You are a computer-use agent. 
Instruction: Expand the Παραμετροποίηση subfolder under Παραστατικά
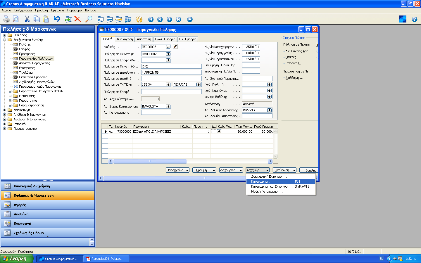[x=10, y=105]
